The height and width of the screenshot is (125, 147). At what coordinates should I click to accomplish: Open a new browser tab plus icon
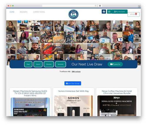139,7
